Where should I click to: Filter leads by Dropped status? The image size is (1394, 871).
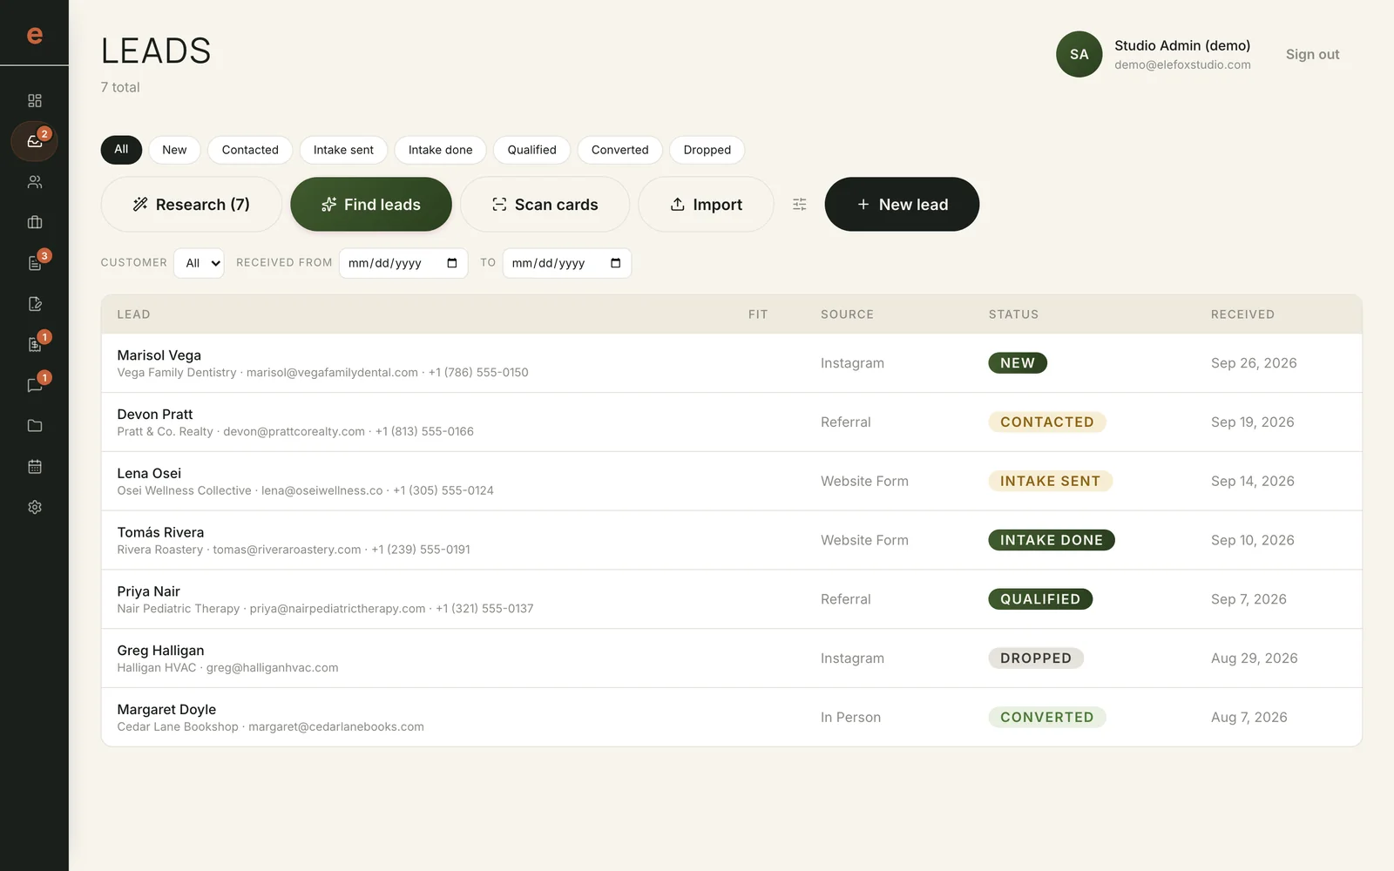[x=707, y=150]
